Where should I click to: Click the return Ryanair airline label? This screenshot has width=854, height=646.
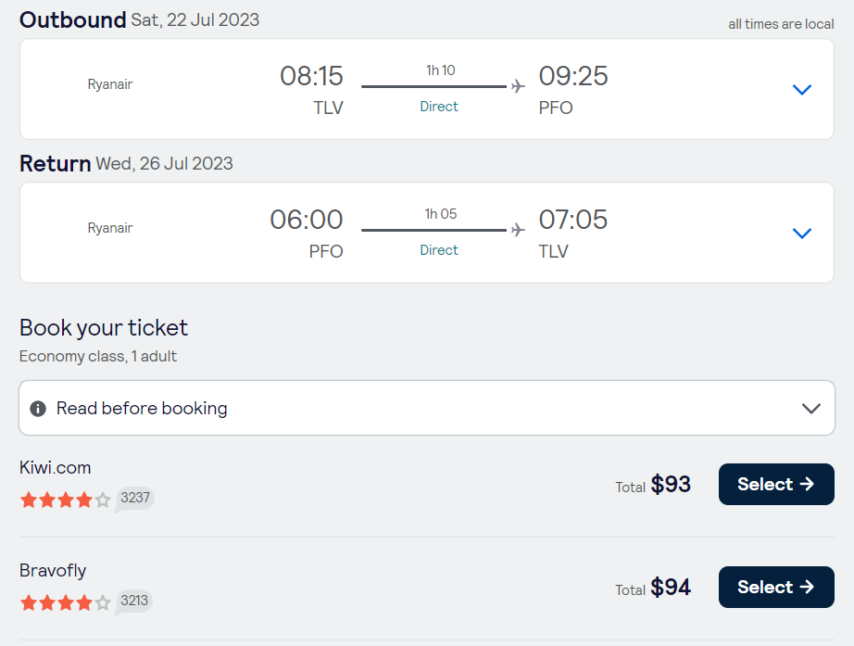pos(110,228)
